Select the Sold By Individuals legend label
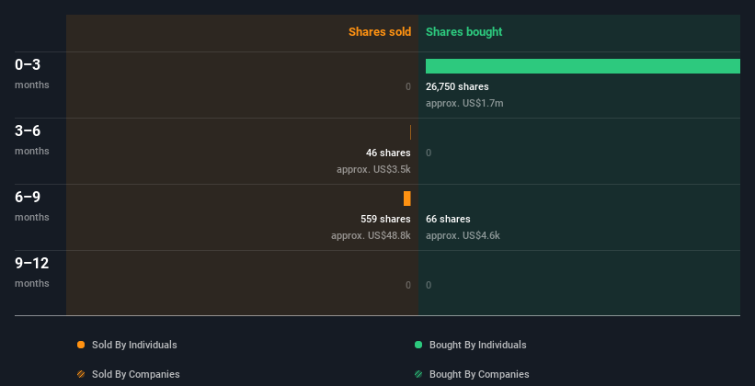The width and height of the screenshot is (755, 386). pos(134,345)
